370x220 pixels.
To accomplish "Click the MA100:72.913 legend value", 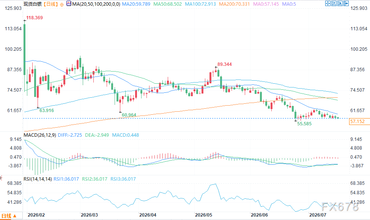I will tap(200, 4).
